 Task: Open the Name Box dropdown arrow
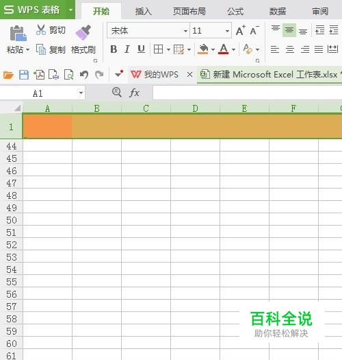(x=81, y=93)
